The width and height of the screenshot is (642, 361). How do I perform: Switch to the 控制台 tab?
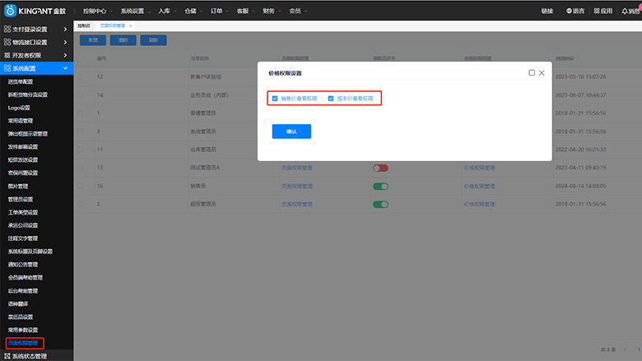pos(84,25)
